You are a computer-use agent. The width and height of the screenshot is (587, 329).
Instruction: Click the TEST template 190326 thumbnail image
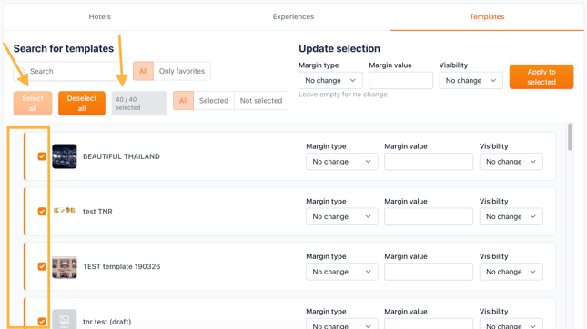tap(65, 267)
